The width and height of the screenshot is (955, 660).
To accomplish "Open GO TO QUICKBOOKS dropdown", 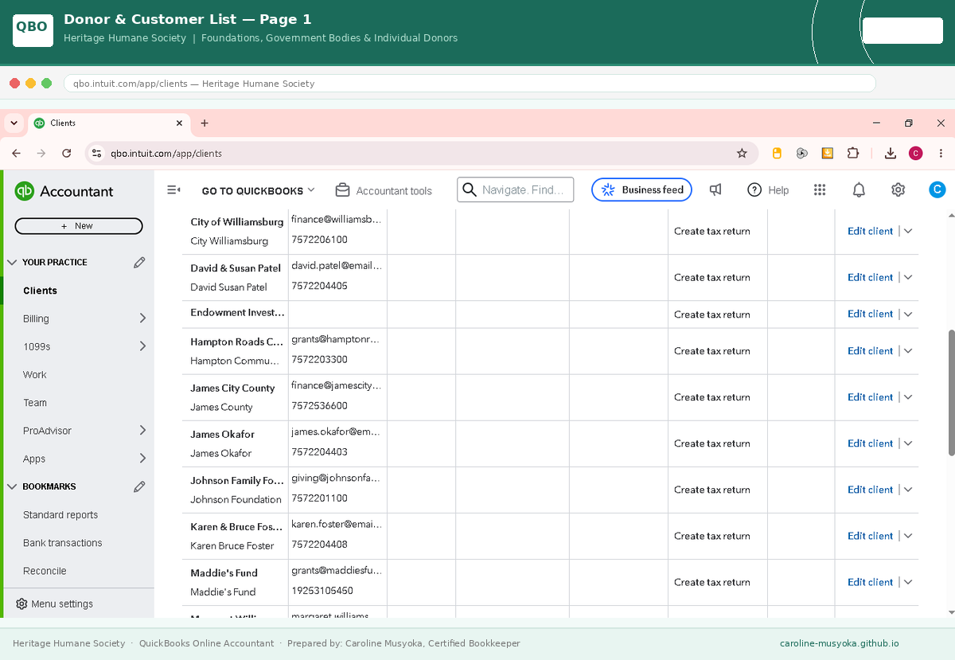I will point(258,190).
